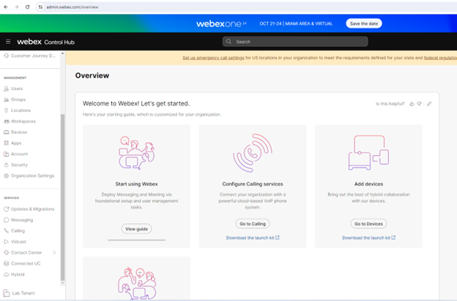The width and height of the screenshot is (457, 301).
Task: Open Set up emergency call settings link
Action: tap(213, 58)
